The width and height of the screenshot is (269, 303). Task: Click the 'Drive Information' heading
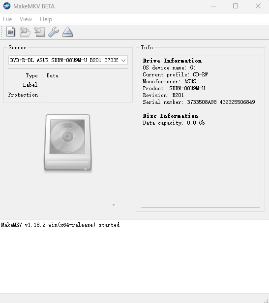point(172,61)
